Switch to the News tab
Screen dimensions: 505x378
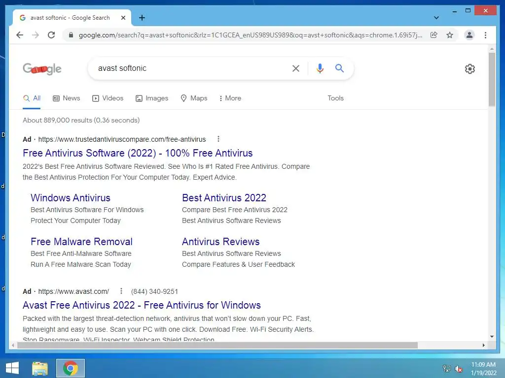tap(67, 98)
